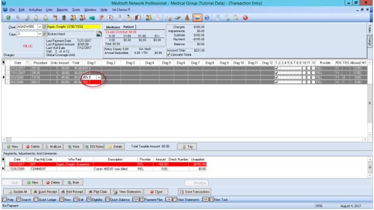Click the Print Claim button

[97, 192]
